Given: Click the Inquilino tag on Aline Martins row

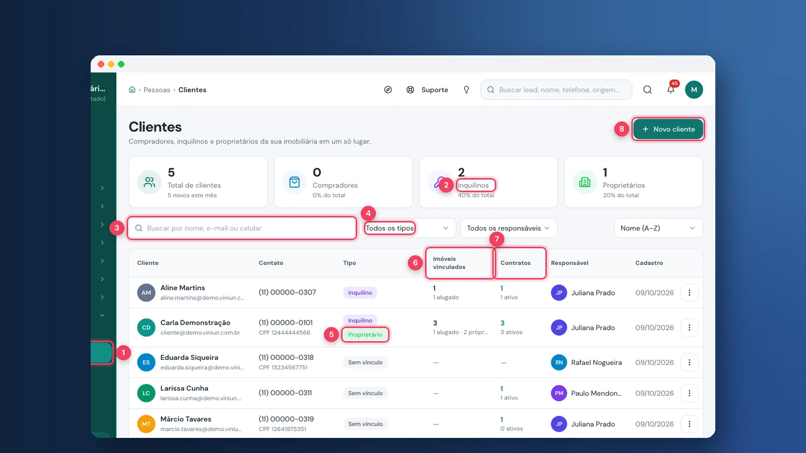Looking at the screenshot, I should click(x=360, y=292).
